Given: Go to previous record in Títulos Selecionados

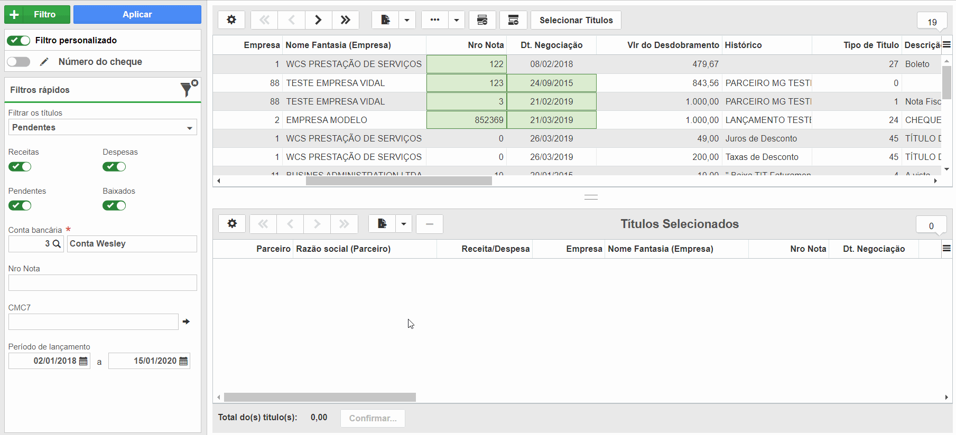Looking at the screenshot, I should point(290,224).
